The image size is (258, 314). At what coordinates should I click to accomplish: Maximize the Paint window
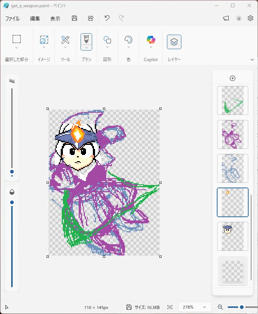pyautogui.click(x=233, y=6)
